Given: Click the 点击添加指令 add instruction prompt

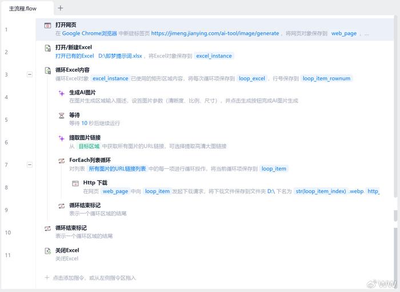Looking at the screenshot, I should click(x=94, y=278).
